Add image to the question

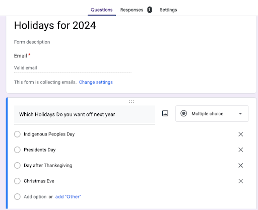coord(165,113)
